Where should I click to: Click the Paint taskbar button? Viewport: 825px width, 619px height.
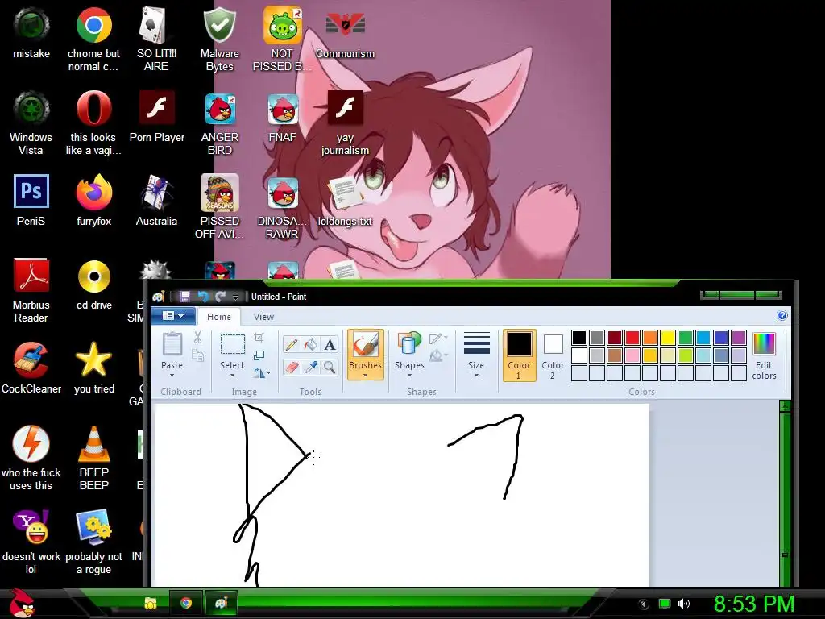[221, 603]
